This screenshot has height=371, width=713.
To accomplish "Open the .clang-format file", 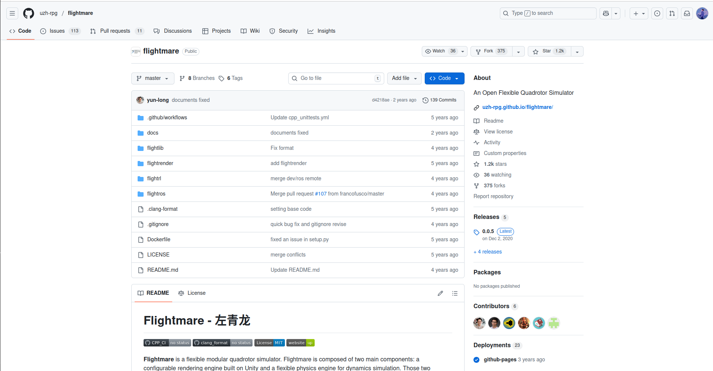I will [x=162, y=209].
